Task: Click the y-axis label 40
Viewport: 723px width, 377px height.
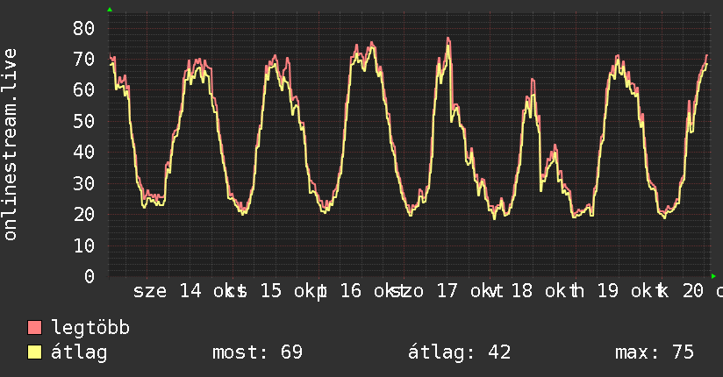Action: tap(83, 152)
